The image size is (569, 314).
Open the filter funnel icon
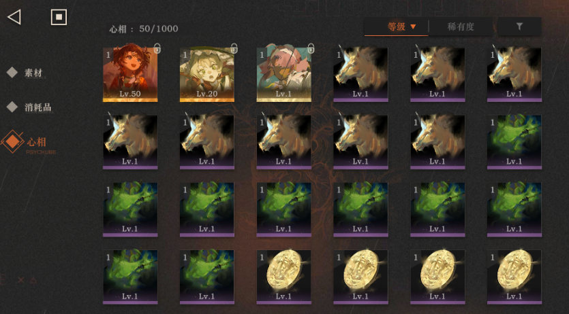click(519, 27)
